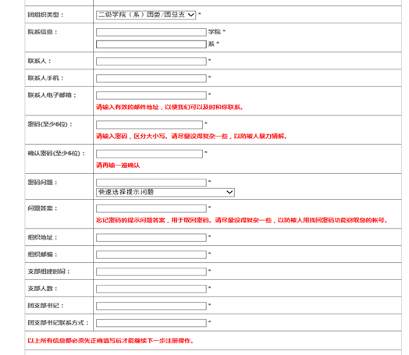Focus the 学院 input field

point(151,32)
